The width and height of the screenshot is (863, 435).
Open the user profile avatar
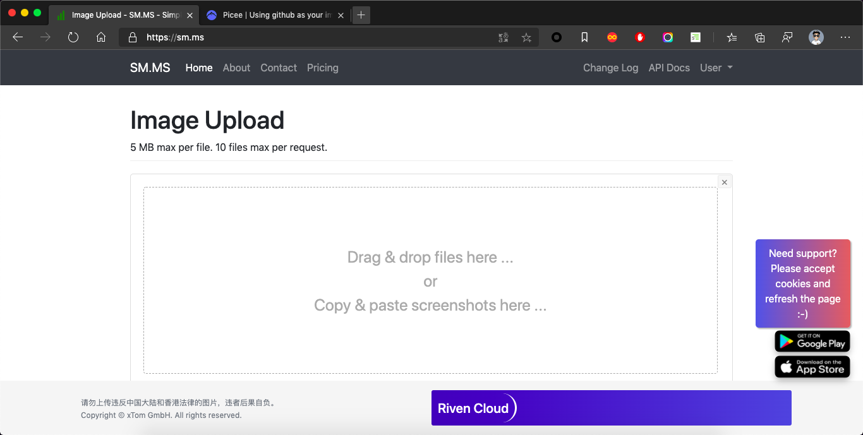pos(816,37)
